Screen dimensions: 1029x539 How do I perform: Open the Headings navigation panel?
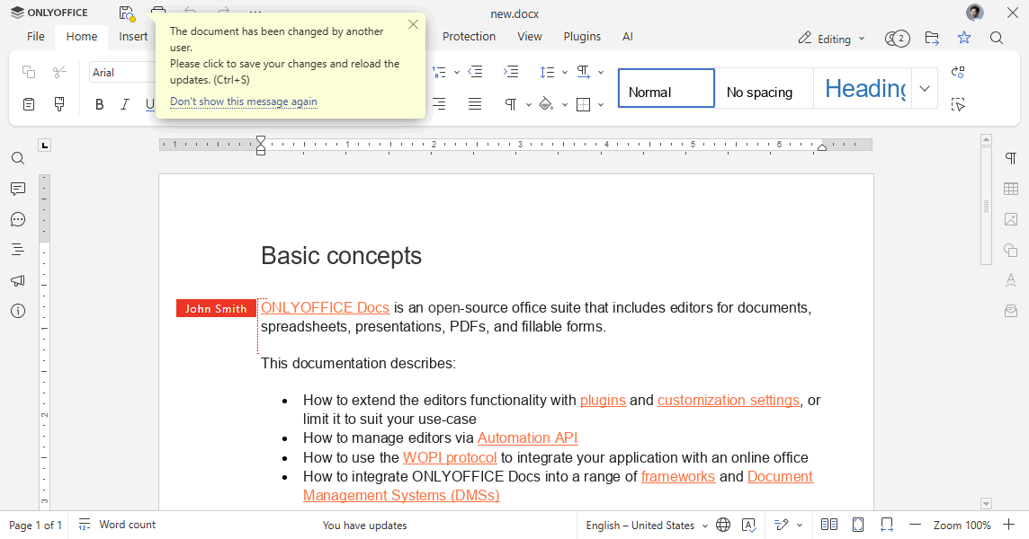point(18,250)
